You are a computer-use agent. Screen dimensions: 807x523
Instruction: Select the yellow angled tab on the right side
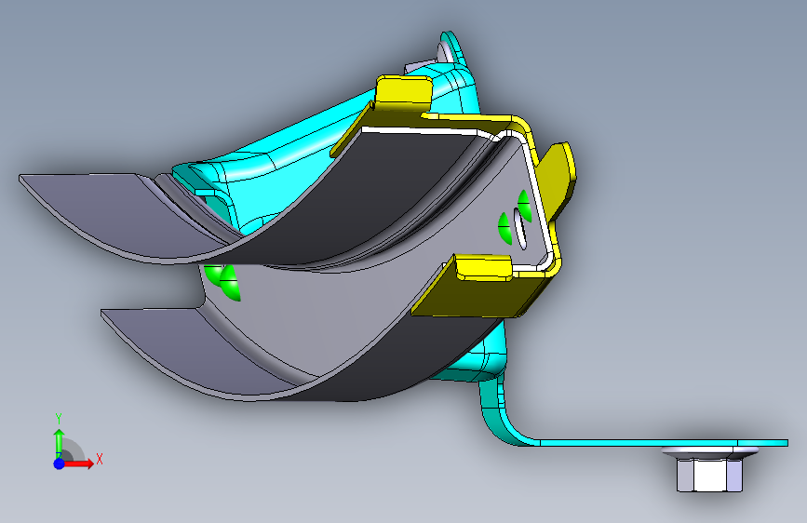click(557, 181)
